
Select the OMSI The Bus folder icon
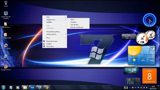coord(5,25)
